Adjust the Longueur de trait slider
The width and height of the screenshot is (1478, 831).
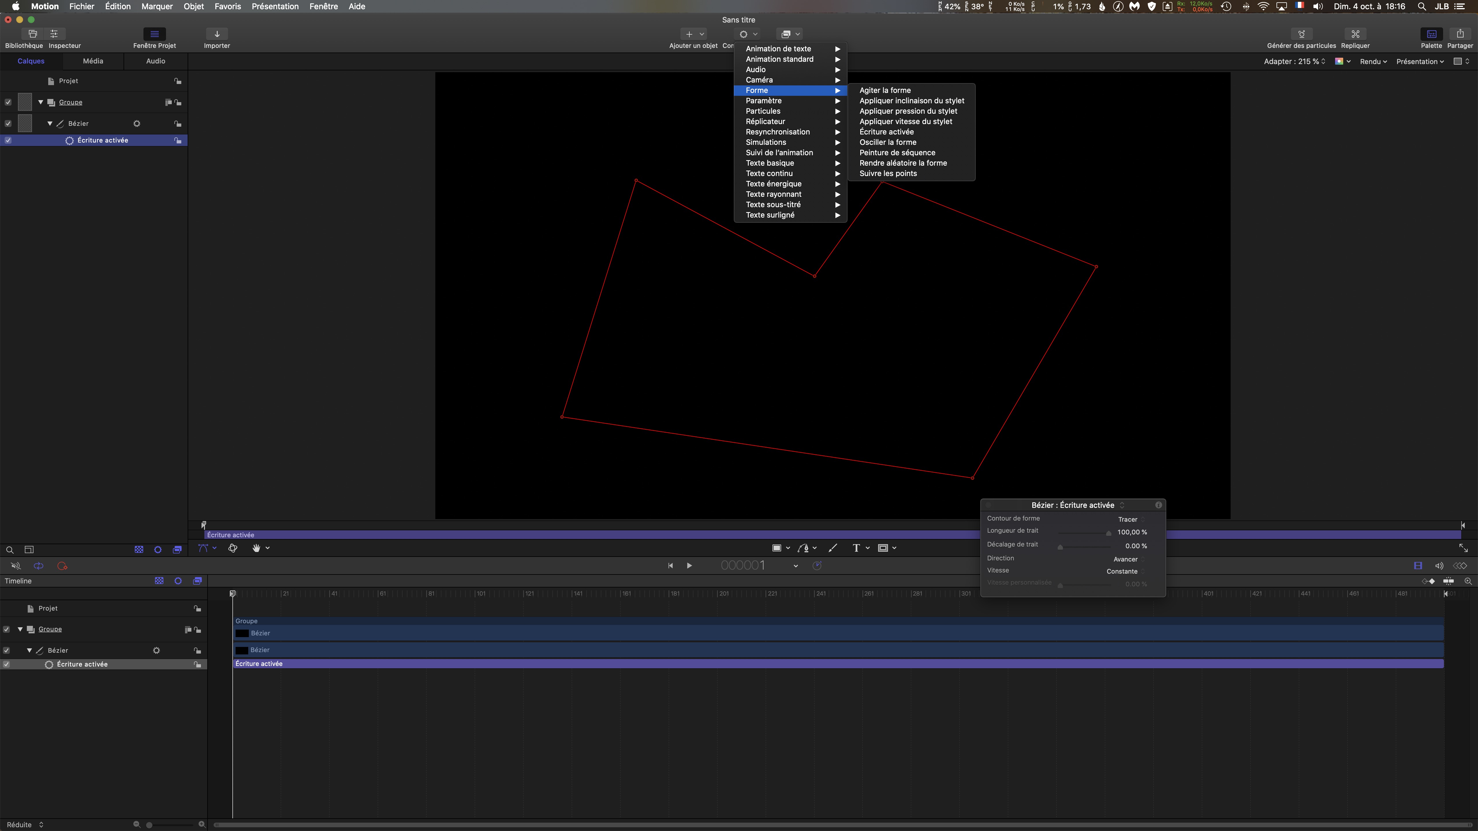pos(1108,533)
